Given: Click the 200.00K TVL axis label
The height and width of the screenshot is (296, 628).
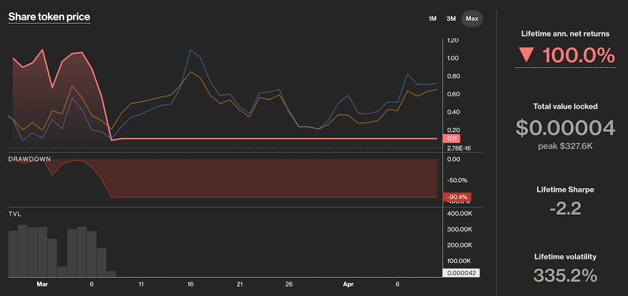Looking at the screenshot, I should coord(459,245).
